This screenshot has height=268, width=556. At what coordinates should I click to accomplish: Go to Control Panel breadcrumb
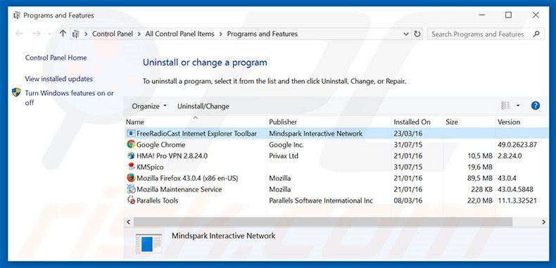[113, 34]
